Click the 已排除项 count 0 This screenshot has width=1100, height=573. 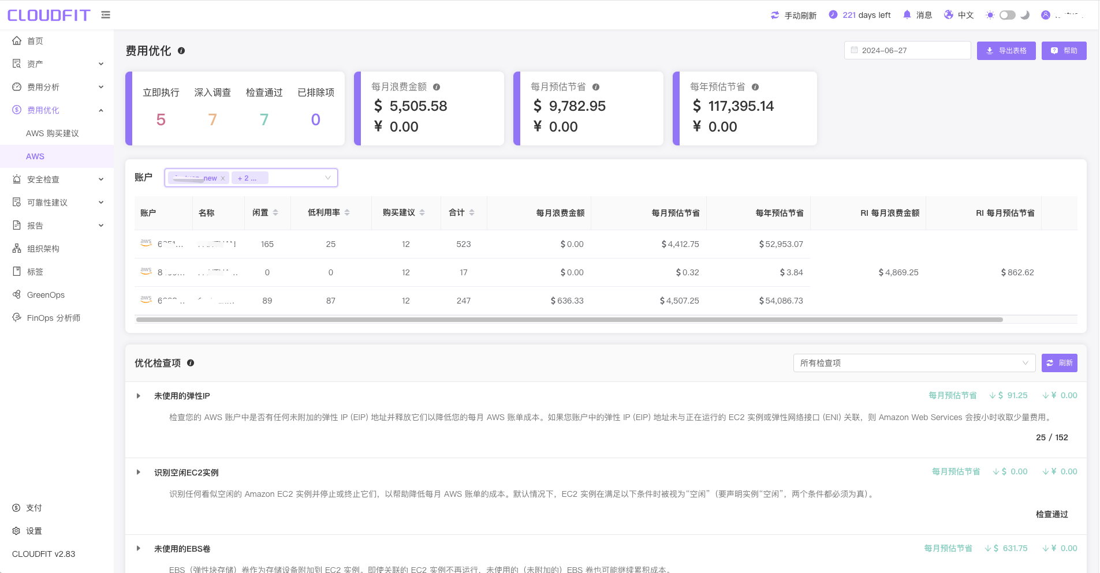tap(316, 119)
